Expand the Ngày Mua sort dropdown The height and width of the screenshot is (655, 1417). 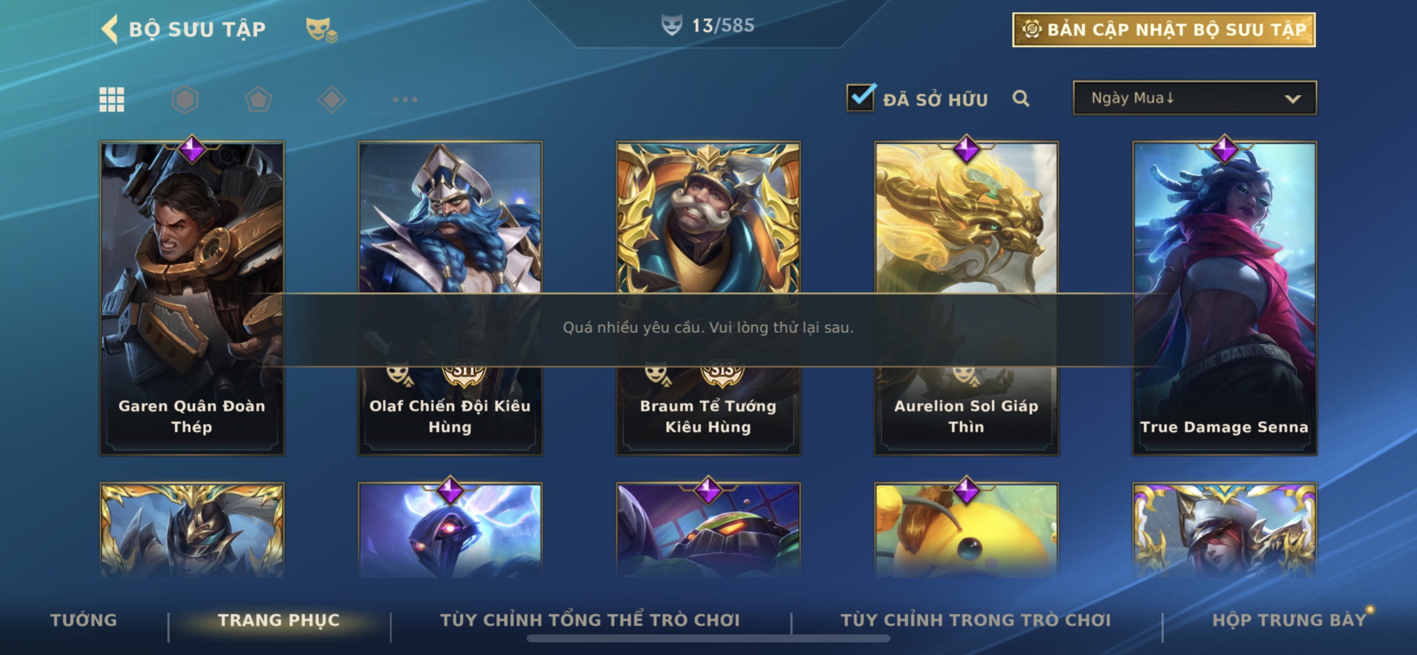(1195, 98)
